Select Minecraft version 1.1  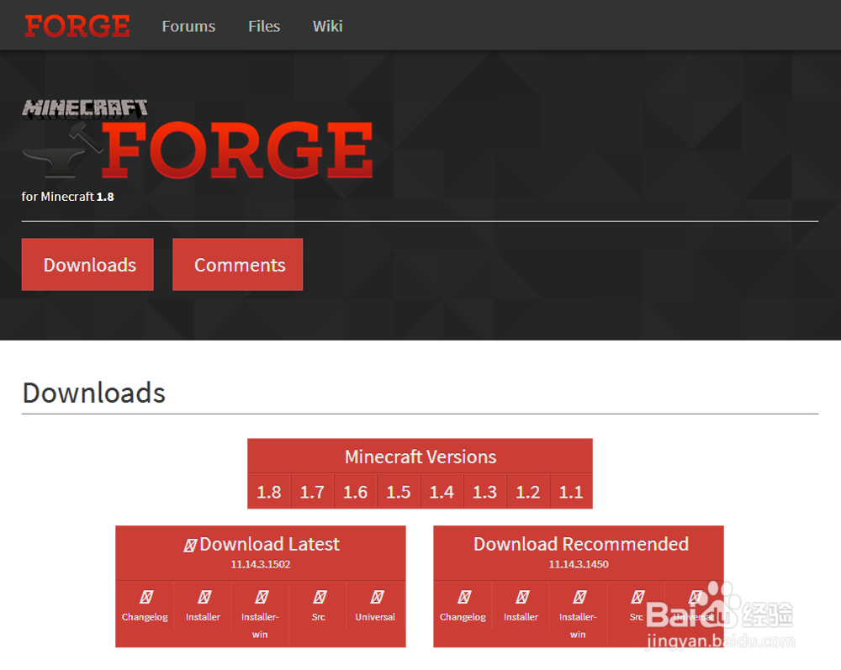tap(571, 492)
